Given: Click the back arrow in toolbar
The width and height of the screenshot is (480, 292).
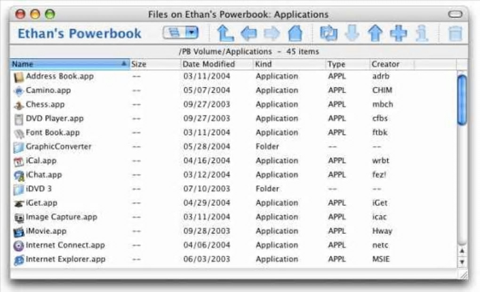Looking at the screenshot, I should click(x=249, y=33).
